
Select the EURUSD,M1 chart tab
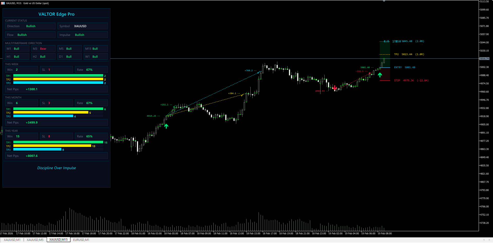[81, 240]
